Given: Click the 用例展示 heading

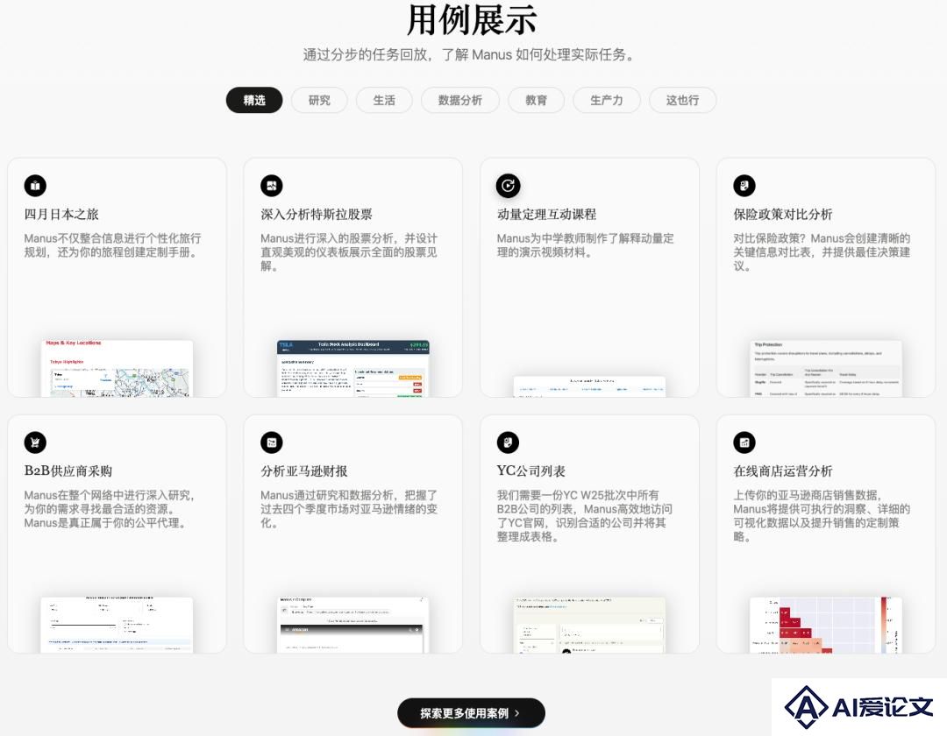Looking at the screenshot, I should coord(472,20).
